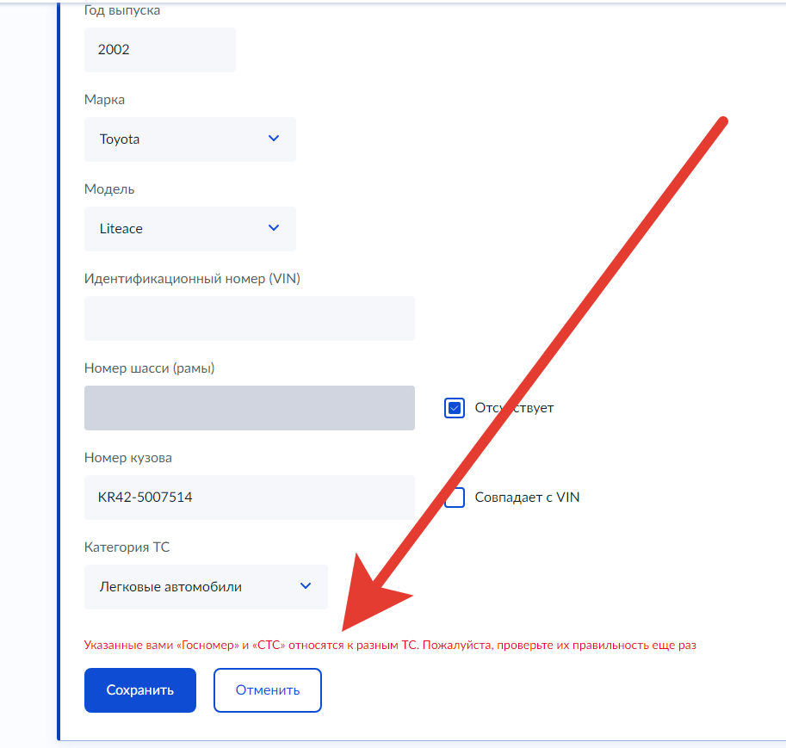The width and height of the screenshot is (786, 748).
Task: Click the Идентификационный номер (VIN) label
Action: pyautogui.click(x=192, y=279)
